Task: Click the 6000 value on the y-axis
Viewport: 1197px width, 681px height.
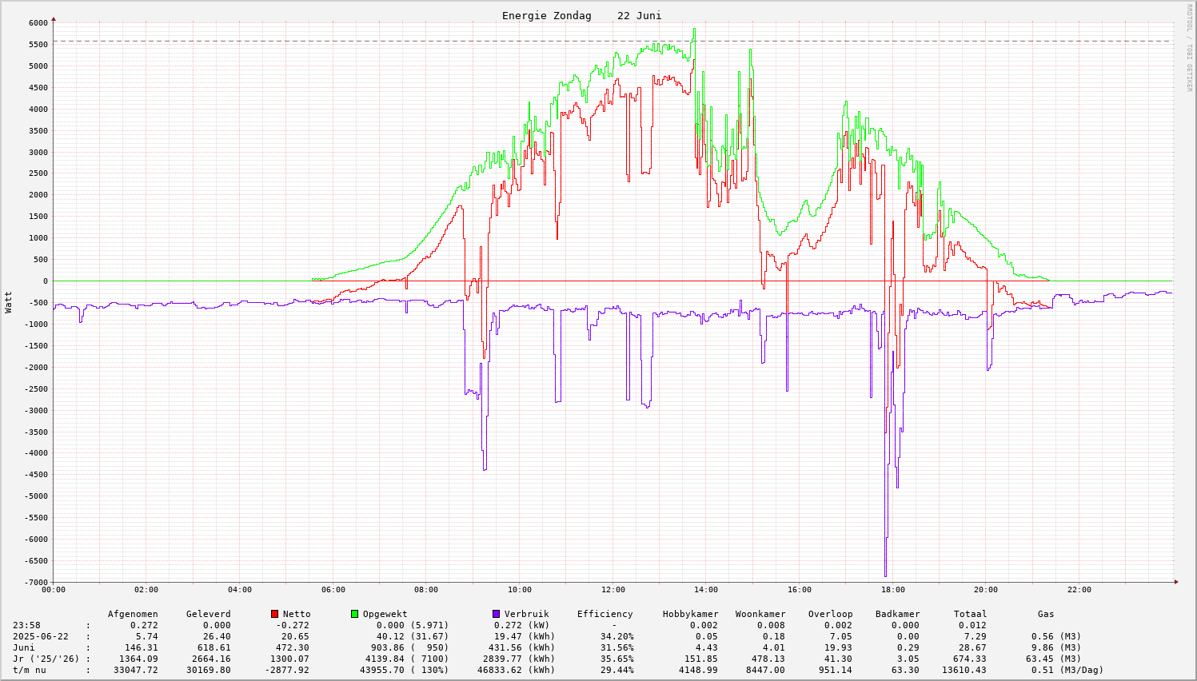Action: click(38, 23)
